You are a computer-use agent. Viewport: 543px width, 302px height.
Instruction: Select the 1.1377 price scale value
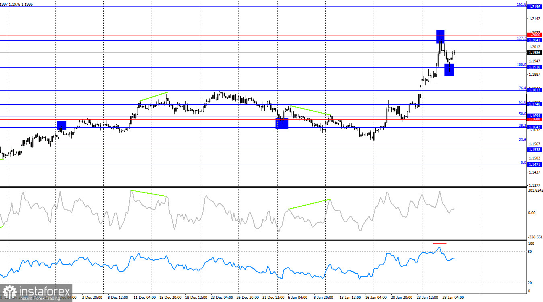535,186
